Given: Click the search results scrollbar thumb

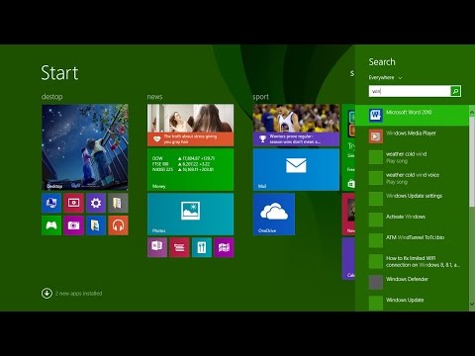Looking at the screenshot, I should (472, 161).
